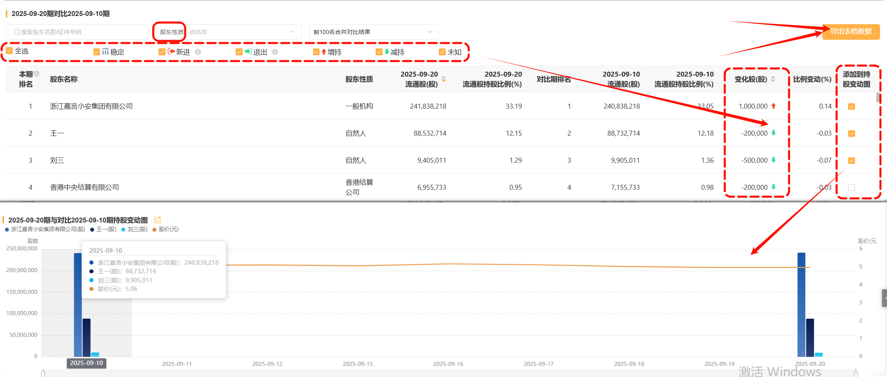The height and width of the screenshot is (377, 887).
Task: Toggle the 浙江嘉言小安集团有限公司(股) legend series
Action: pos(45,229)
